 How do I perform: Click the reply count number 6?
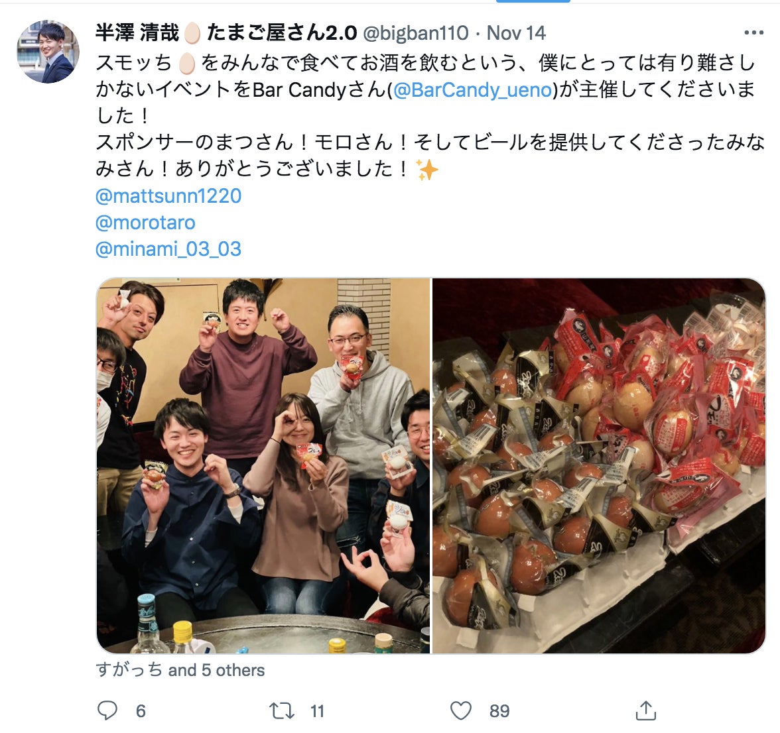pyautogui.click(x=141, y=711)
